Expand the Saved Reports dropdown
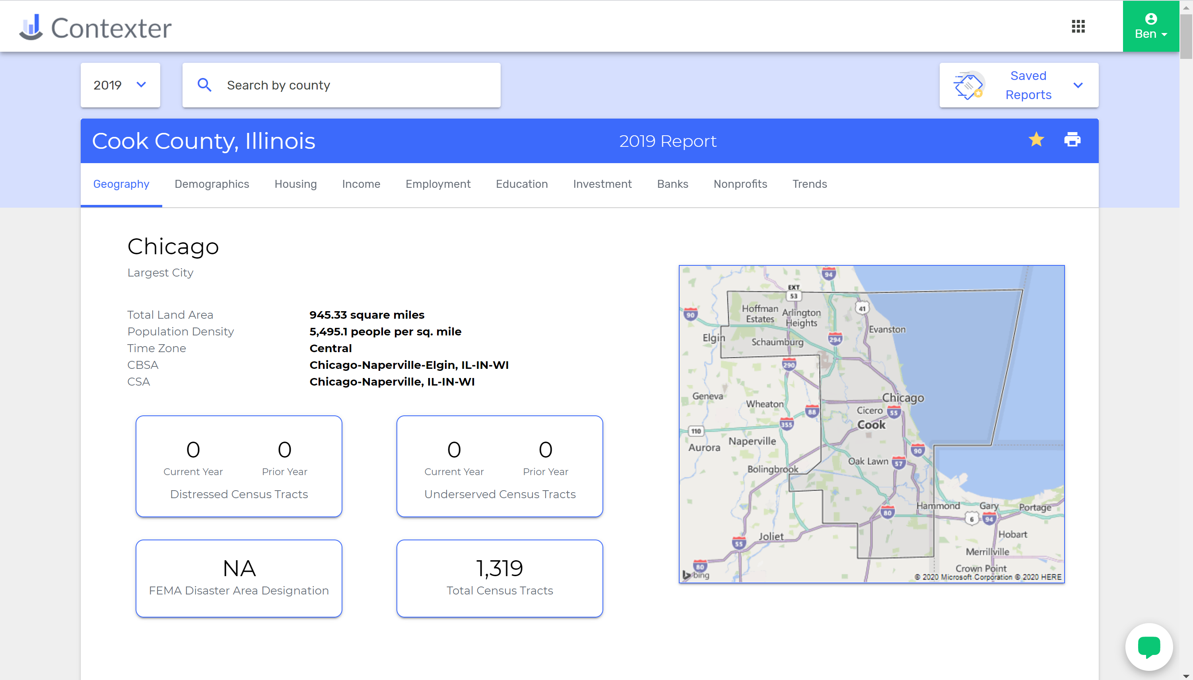This screenshot has width=1193, height=680. point(1078,86)
